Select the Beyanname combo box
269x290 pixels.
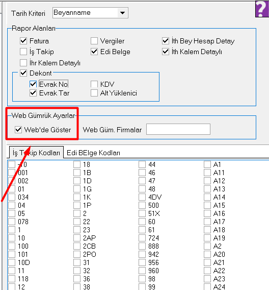click(x=90, y=13)
